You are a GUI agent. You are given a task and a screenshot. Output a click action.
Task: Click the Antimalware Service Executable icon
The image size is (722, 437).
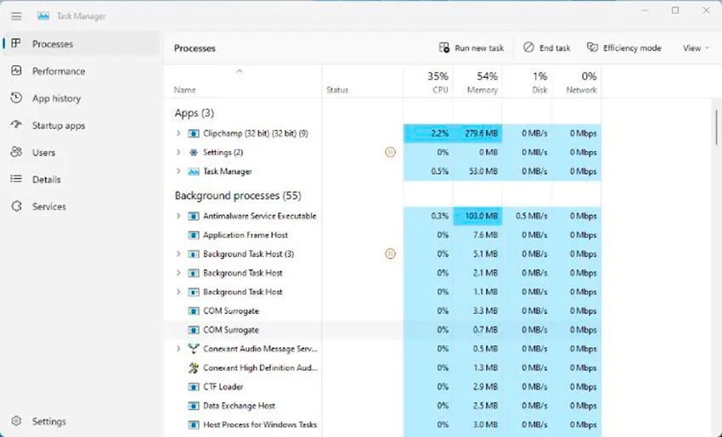tap(194, 216)
